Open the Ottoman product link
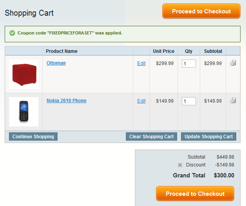The height and width of the screenshot is (206, 246). (x=56, y=63)
